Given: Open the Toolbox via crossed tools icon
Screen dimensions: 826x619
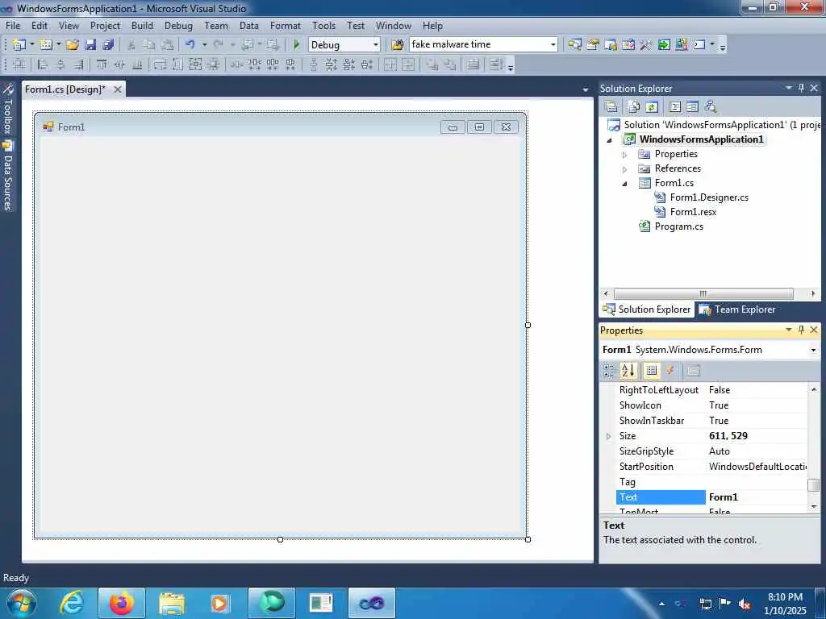Looking at the screenshot, I should 646,45.
